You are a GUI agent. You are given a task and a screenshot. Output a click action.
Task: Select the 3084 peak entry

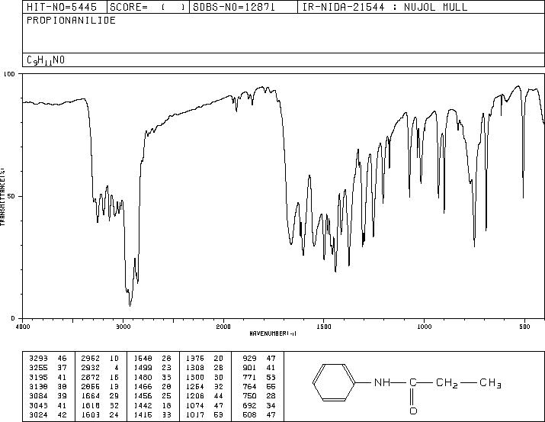click(x=47, y=396)
